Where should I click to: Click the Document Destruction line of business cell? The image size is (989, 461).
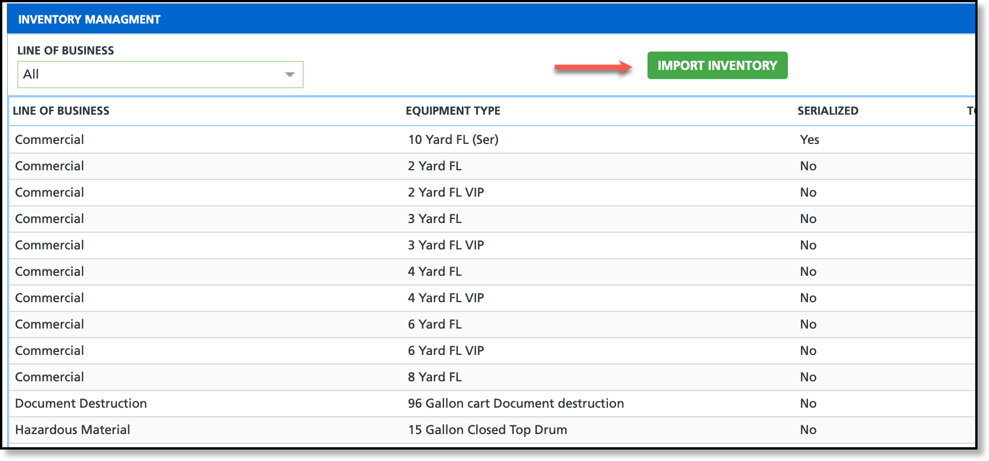(81, 403)
